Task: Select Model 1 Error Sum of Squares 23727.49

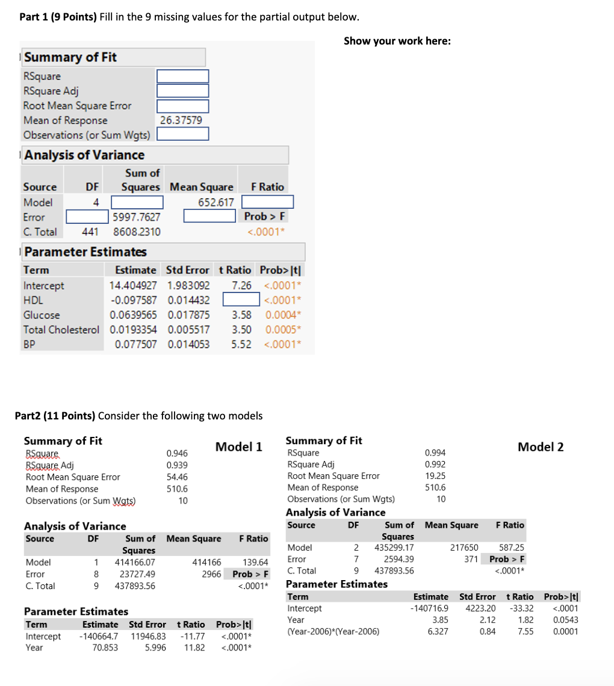Action: click(x=137, y=575)
